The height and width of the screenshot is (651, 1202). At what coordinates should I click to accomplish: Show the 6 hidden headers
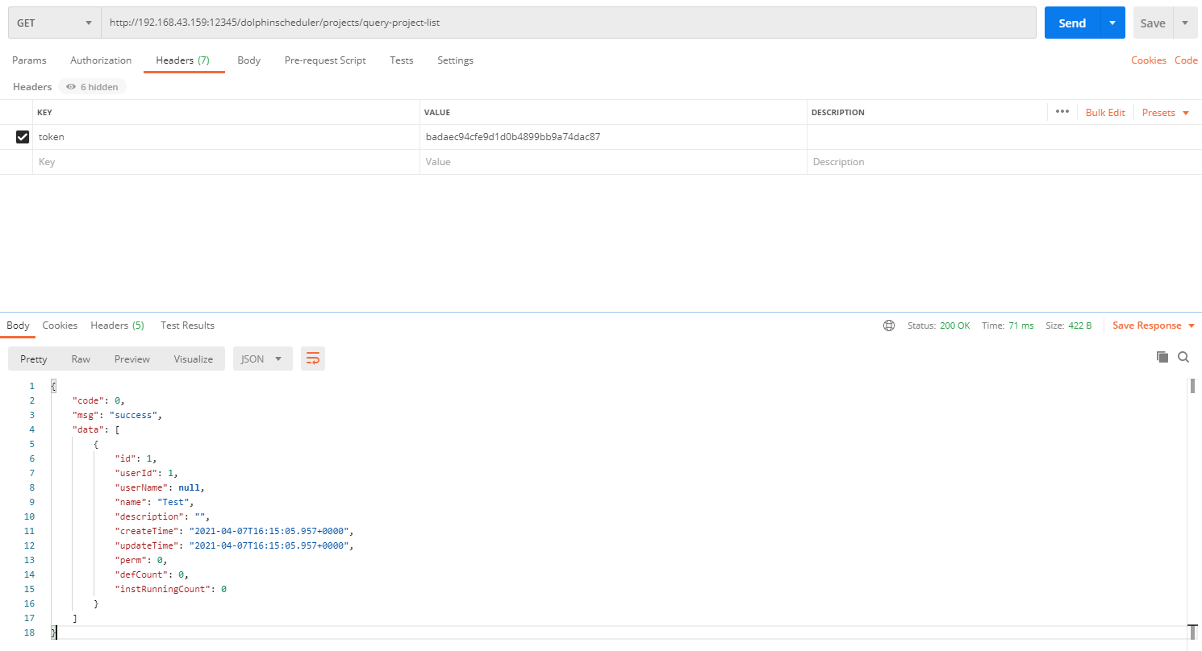(91, 86)
